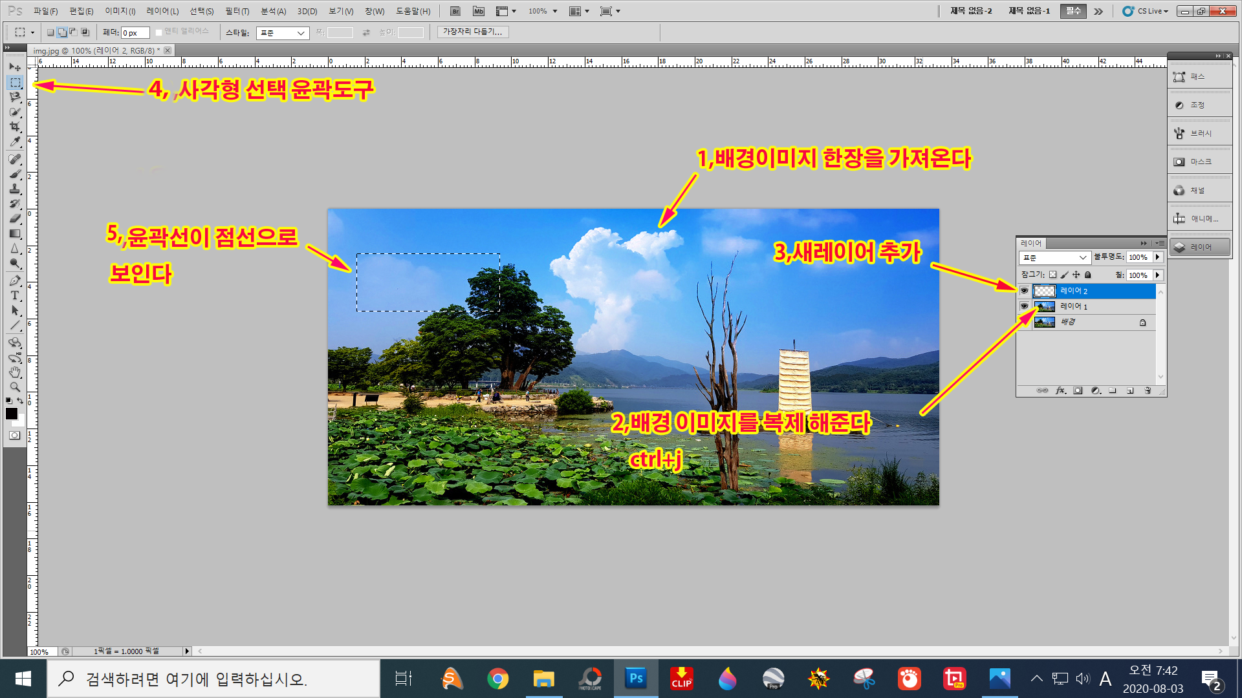Enable lock transparent pixels in Layers panel
Screen dimensions: 1242x698
pyautogui.click(x=1052, y=275)
